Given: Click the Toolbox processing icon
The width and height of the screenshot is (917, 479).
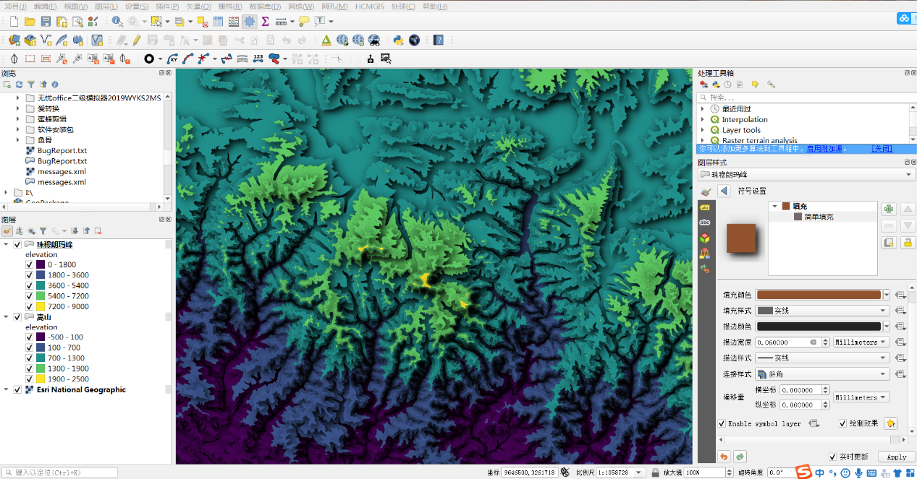Looking at the screenshot, I should [250, 22].
